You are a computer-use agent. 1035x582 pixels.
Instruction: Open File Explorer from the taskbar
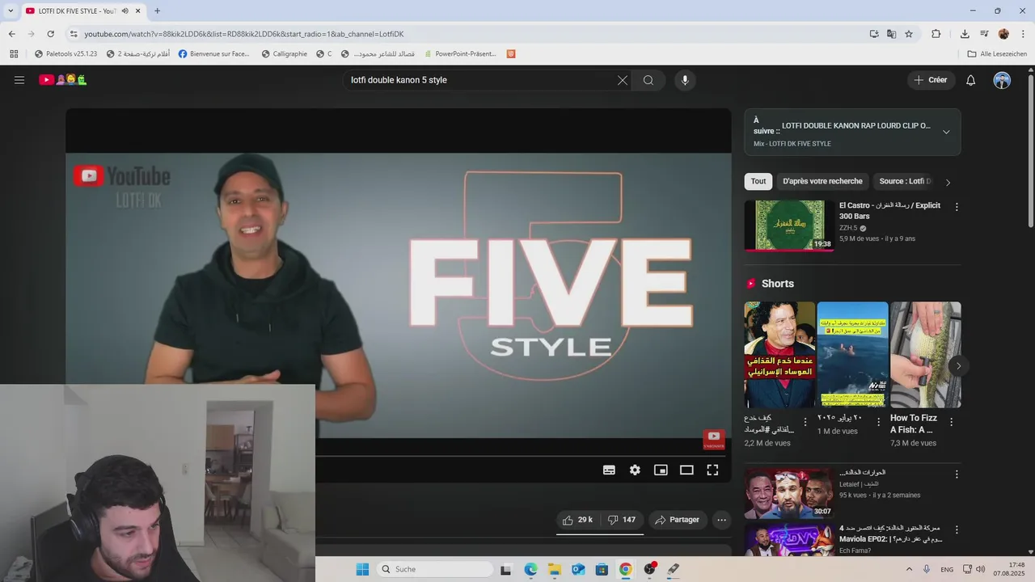click(x=555, y=569)
